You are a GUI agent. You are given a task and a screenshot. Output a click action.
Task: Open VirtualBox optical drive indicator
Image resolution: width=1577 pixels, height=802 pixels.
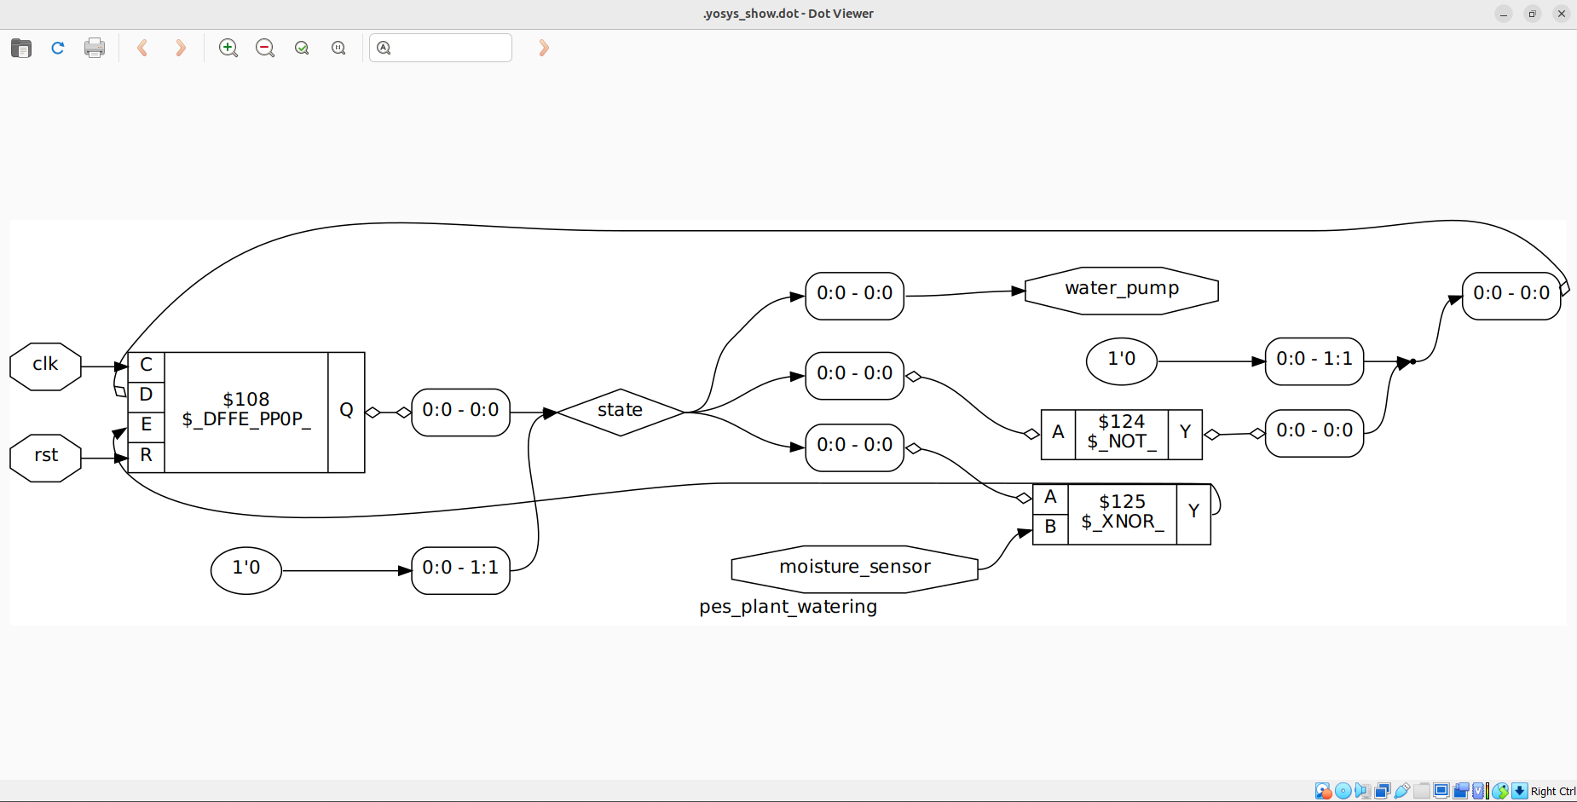[1343, 791]
